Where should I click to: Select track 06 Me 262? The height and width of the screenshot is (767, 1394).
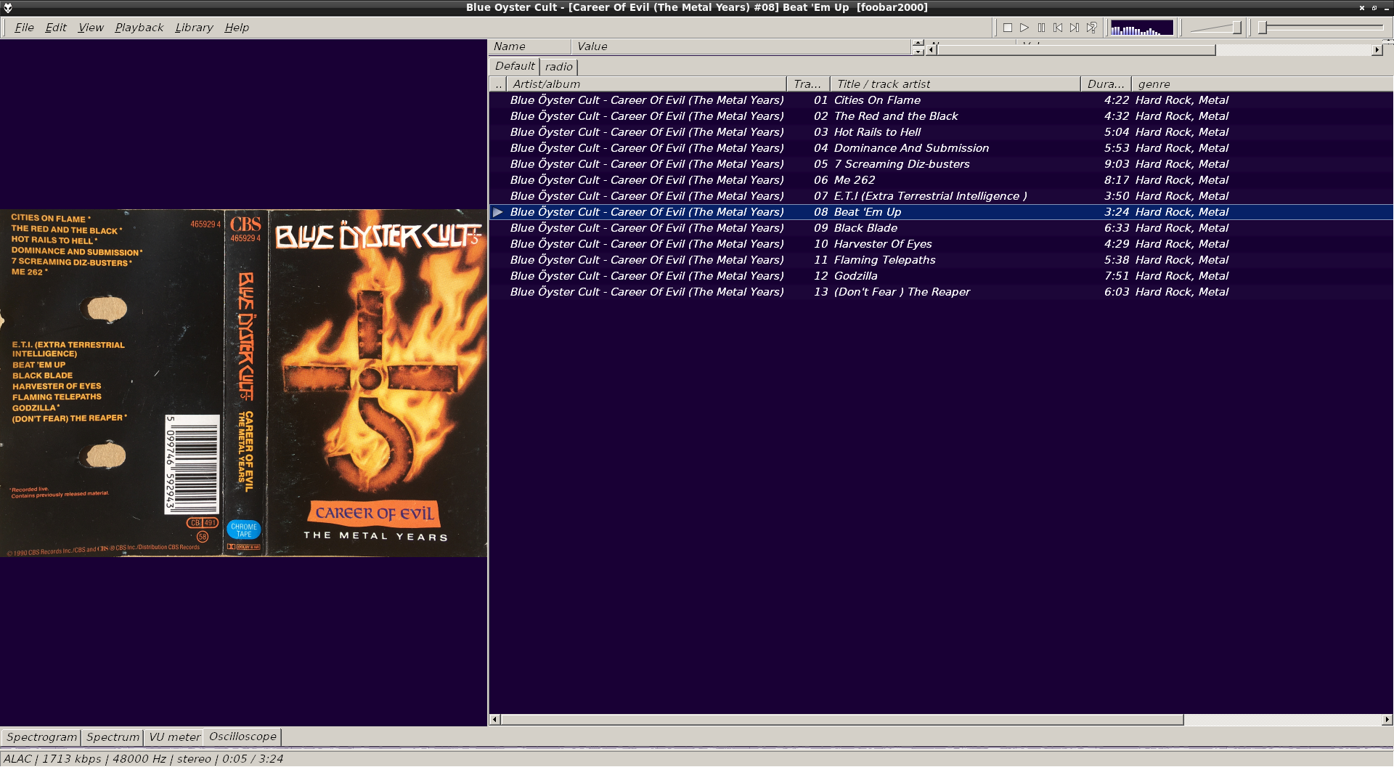pos(941,180)
